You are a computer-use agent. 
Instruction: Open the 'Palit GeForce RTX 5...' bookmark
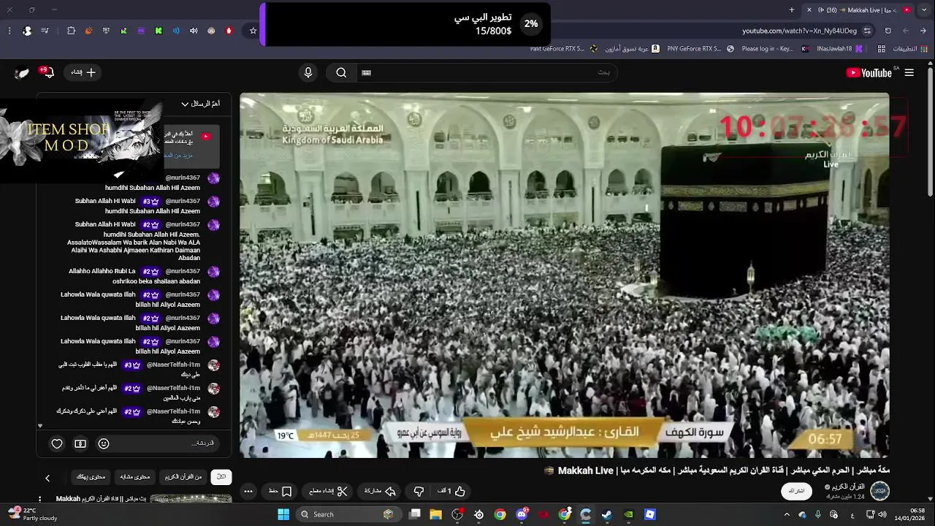(x=562, y=49)
